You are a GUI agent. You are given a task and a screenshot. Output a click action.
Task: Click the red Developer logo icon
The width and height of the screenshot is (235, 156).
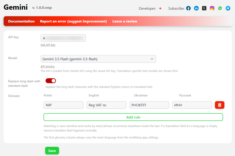160,8
